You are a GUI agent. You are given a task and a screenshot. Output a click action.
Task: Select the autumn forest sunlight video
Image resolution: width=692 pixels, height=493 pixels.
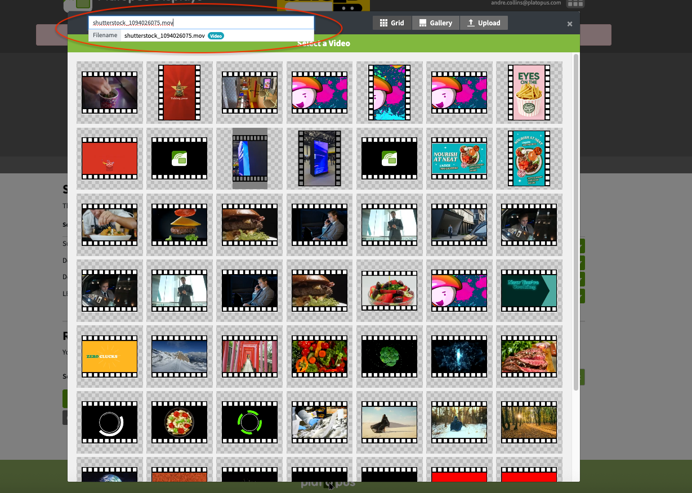click(529, 422)
